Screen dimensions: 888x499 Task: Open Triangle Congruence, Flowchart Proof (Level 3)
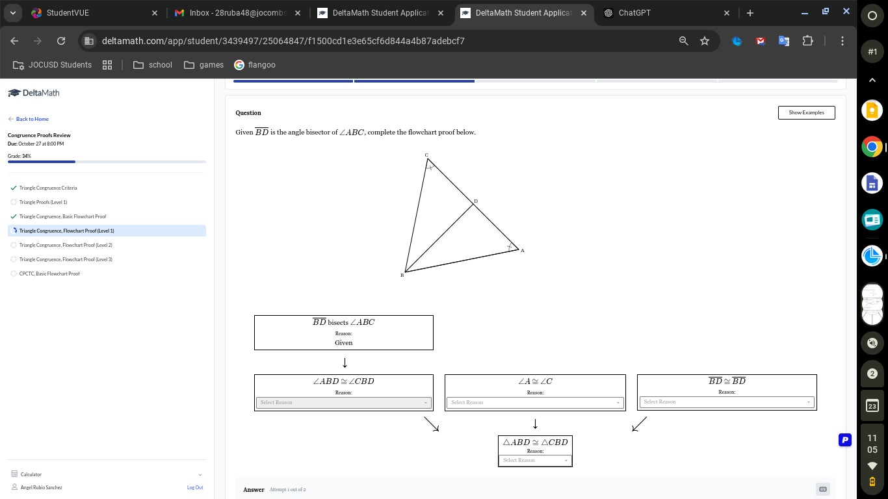click(x=66, y=259)
